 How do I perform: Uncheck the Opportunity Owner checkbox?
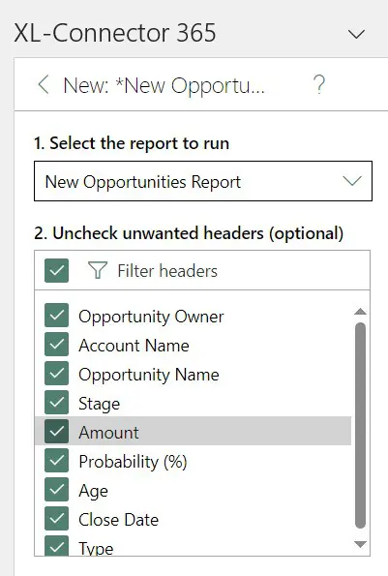56,316
